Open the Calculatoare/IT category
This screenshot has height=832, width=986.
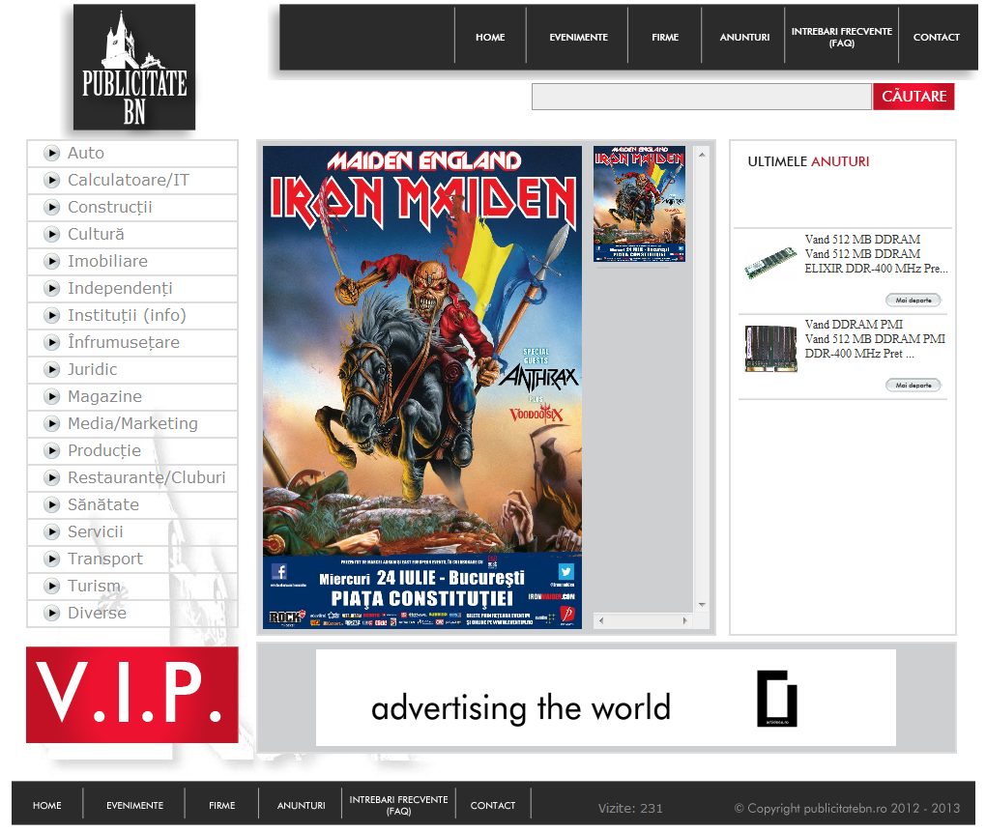(x=129, y=180)
